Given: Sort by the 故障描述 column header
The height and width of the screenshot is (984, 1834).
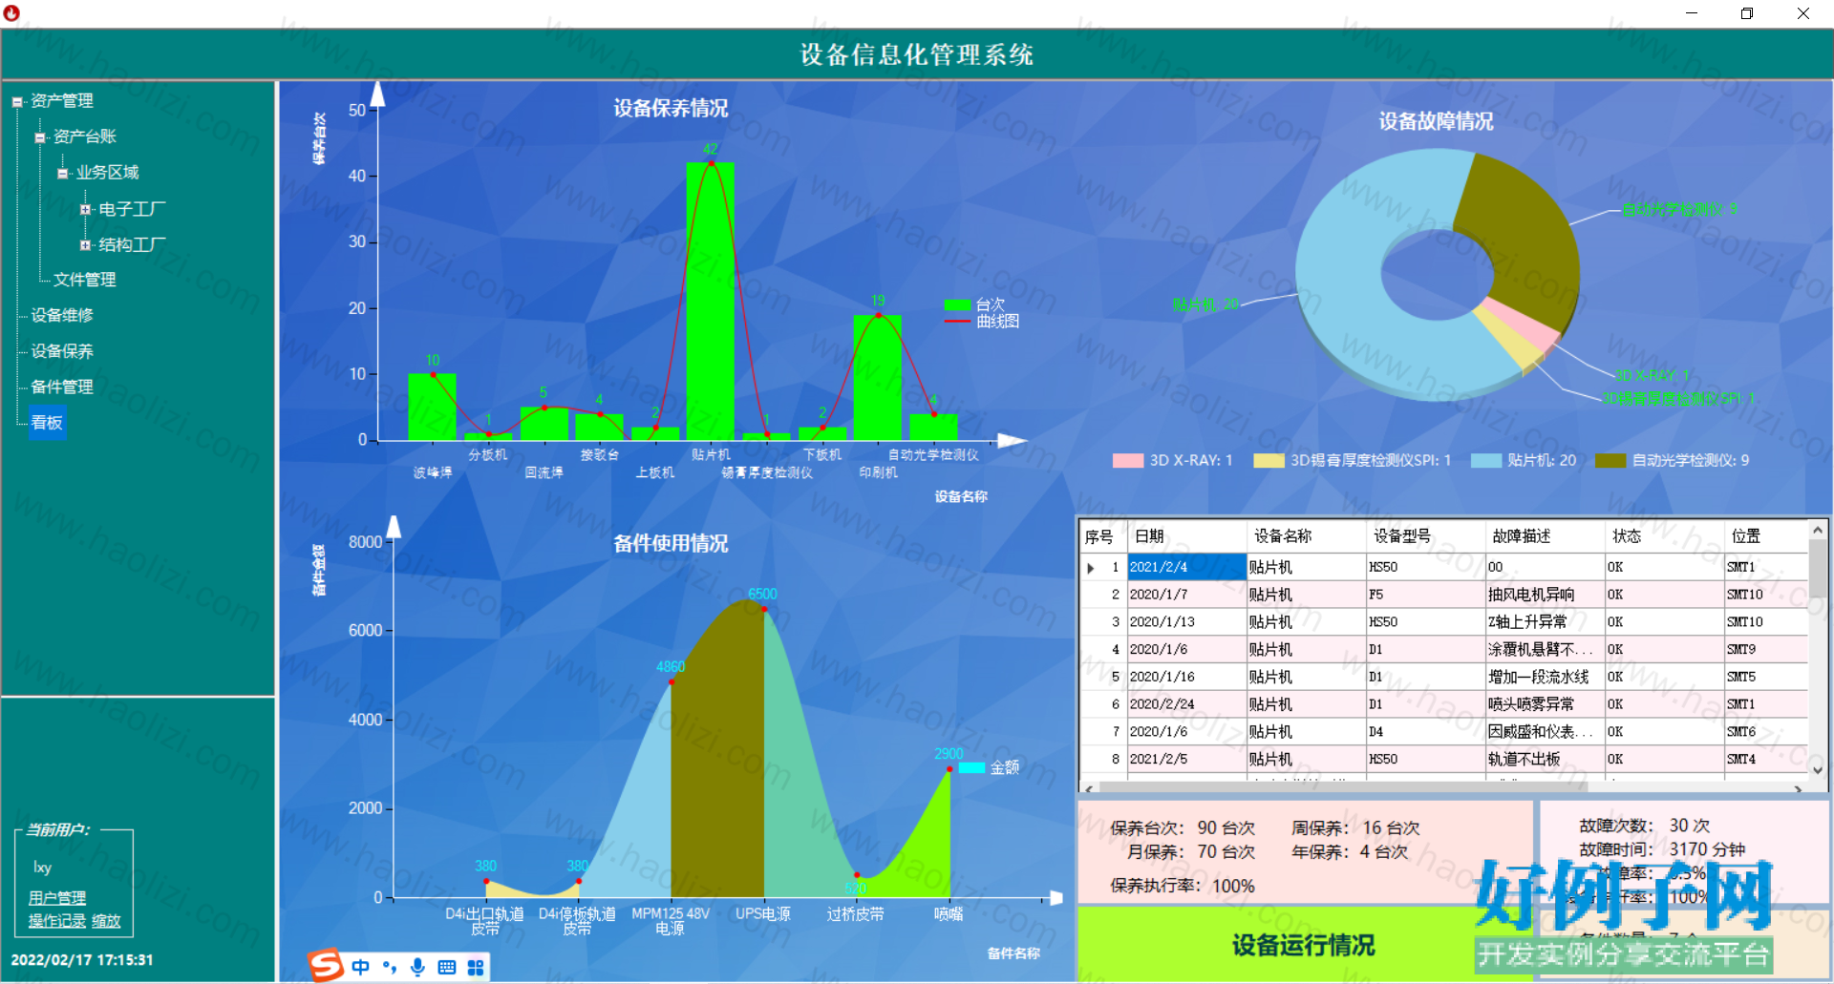Looking at the screenshot, I should pyautogui.click(x=1546, y=536).
